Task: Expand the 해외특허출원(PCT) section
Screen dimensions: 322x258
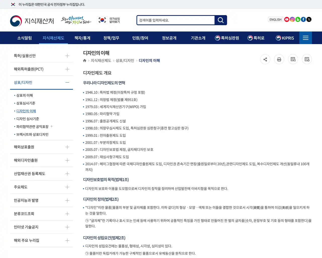Action: [67, 69]
